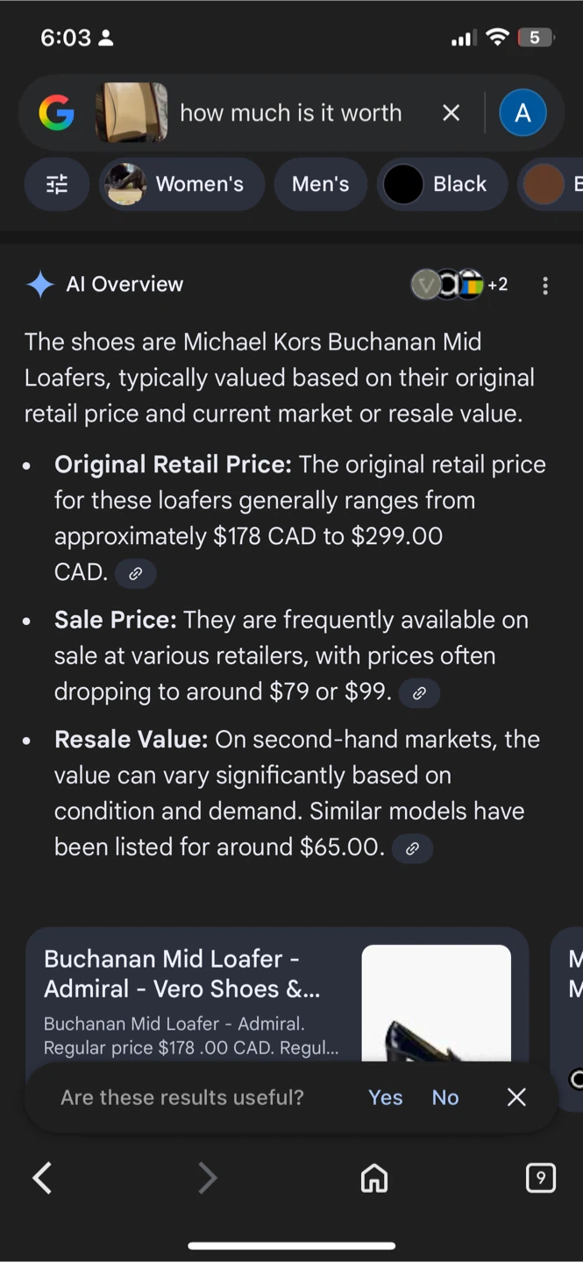Open the search filters tune icon
583x1262 pixels.
[x=57, y=184]
